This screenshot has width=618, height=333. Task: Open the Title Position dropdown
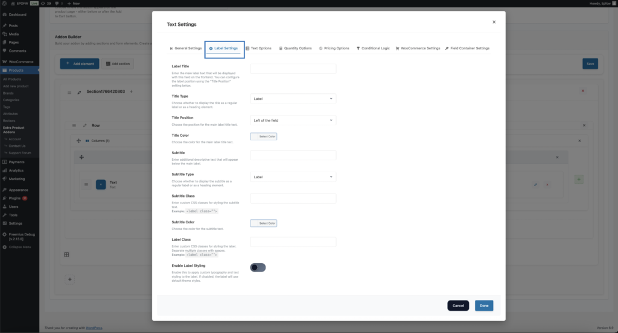click(x=293, y=120)
